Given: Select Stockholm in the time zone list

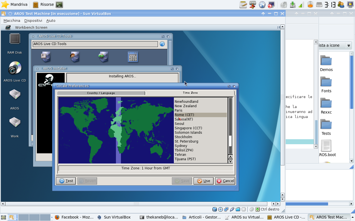Looking at the screenshot, I should pos(201,137).
